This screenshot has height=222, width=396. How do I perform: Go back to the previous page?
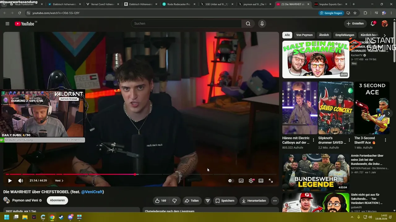(5, 13)
